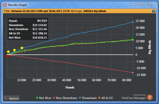The width and height of the screenshot is (159, 104).
Task: Click the Non Showdown value -$13 325,46
Action: [x=39, y=29]
